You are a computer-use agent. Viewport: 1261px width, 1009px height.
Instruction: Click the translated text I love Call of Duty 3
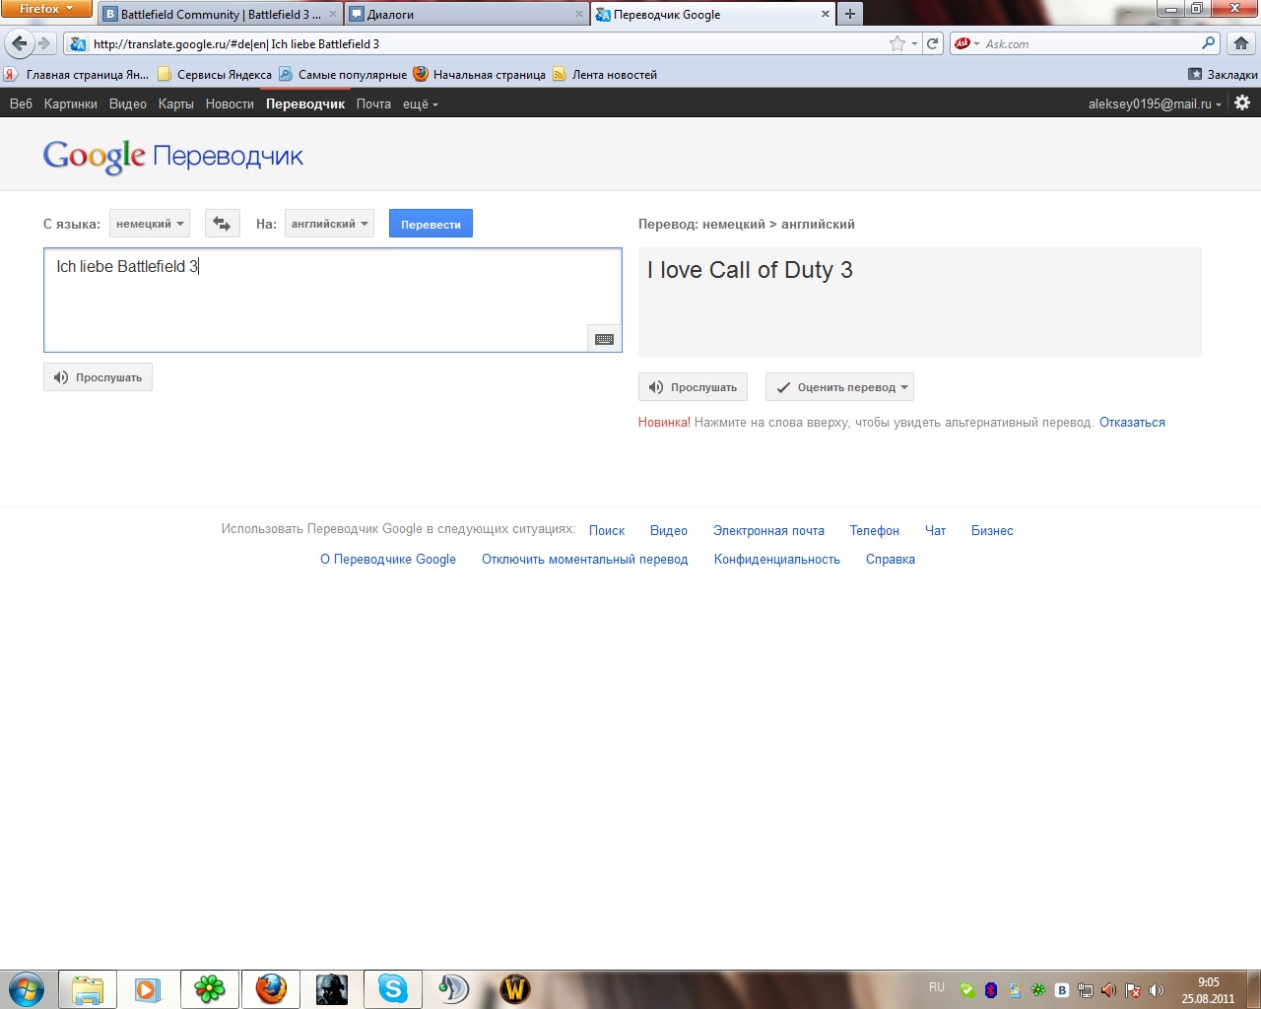coord(750,270)
